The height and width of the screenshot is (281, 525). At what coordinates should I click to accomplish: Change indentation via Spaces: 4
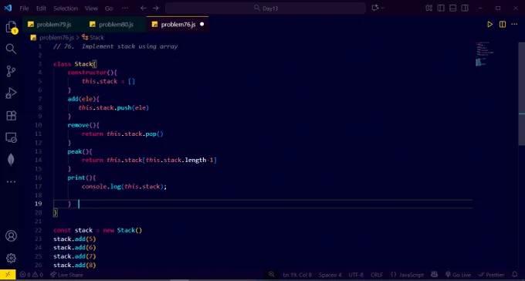coord(330,275)
